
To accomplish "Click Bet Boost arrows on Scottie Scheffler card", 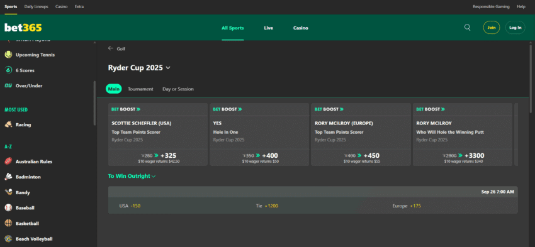I will click(138, 109).
